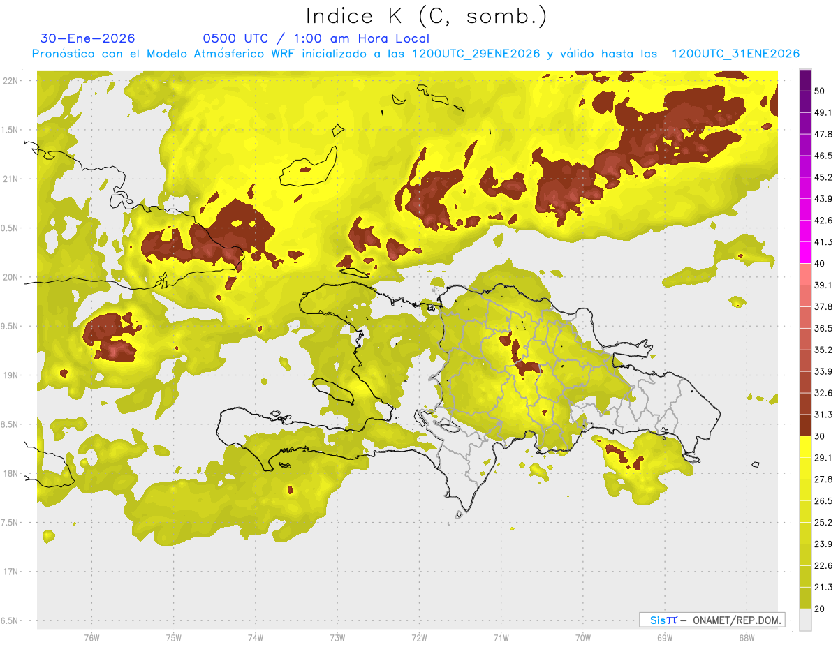Select the 72W longitude label
The image size is (838, 647).
coord(419,637)
